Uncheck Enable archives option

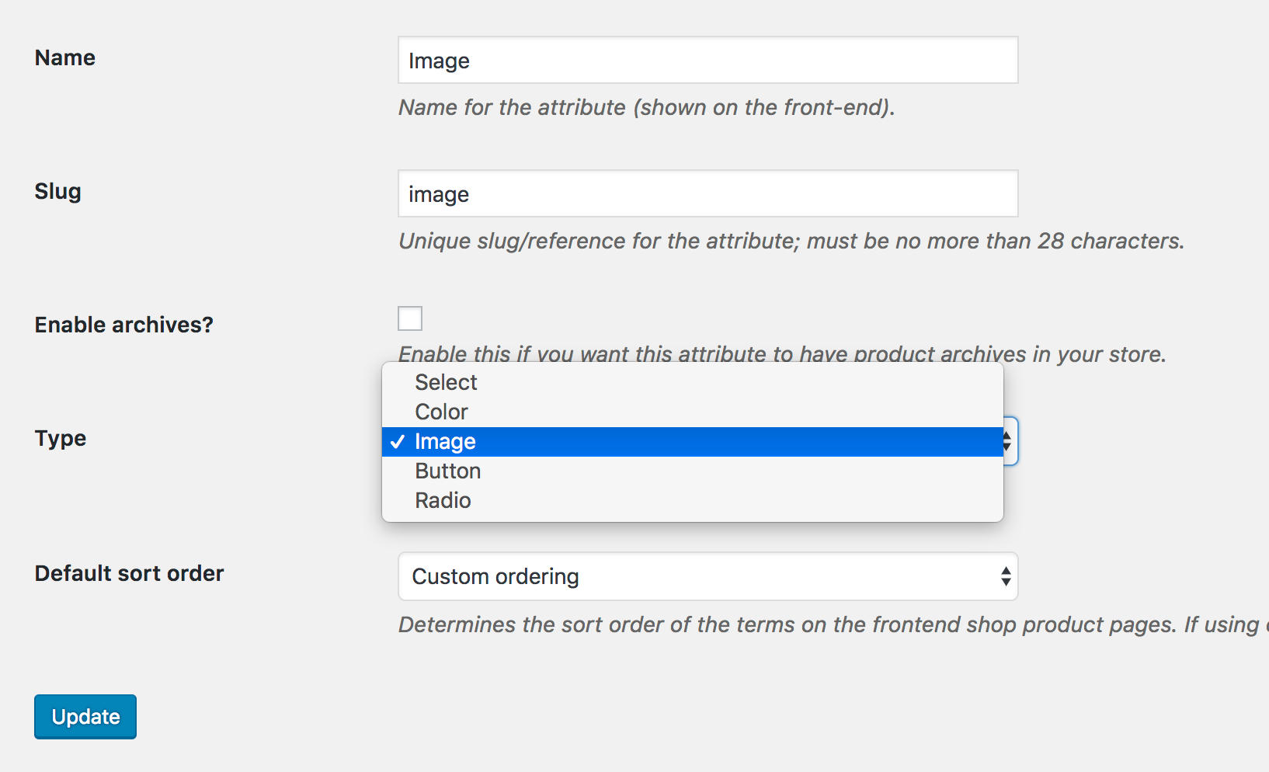tap(409, 318)
